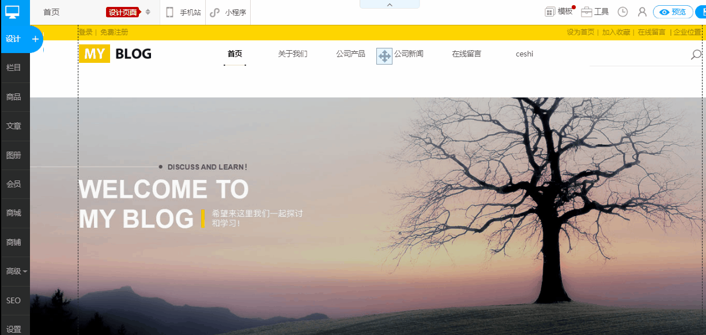Click the MY BLOG logo
706x335 pixels.
(115, 54)
